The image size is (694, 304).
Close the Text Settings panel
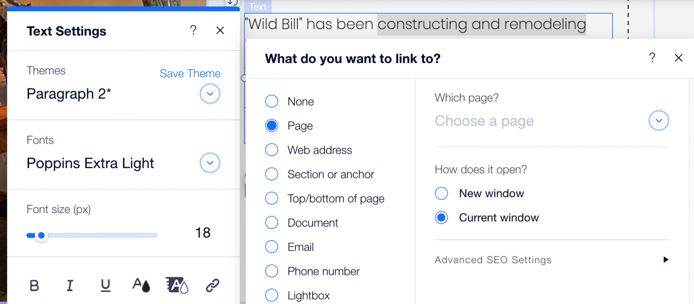tap(220, 31)
